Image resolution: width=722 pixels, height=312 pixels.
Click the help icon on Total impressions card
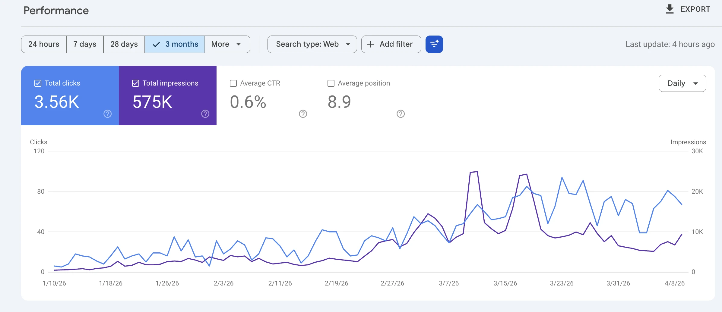coord(205,114)
